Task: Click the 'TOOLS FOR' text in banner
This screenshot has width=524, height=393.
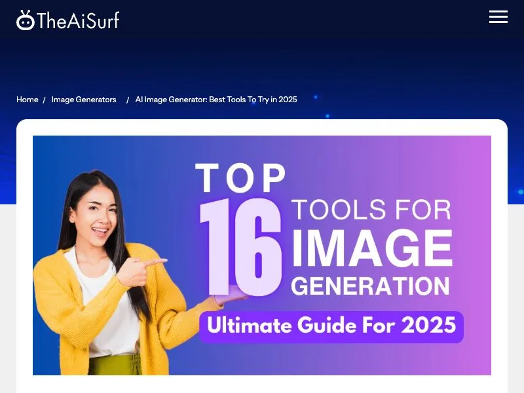Action: pos(371,210)
